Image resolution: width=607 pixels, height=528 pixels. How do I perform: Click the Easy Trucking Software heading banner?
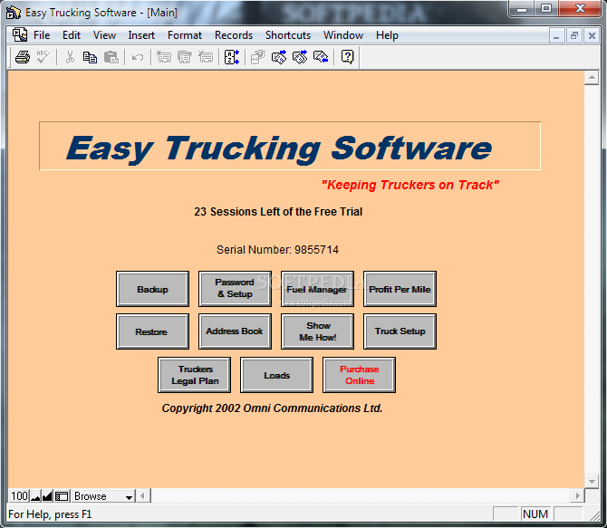pyautogui.click(x=290, y=147)
